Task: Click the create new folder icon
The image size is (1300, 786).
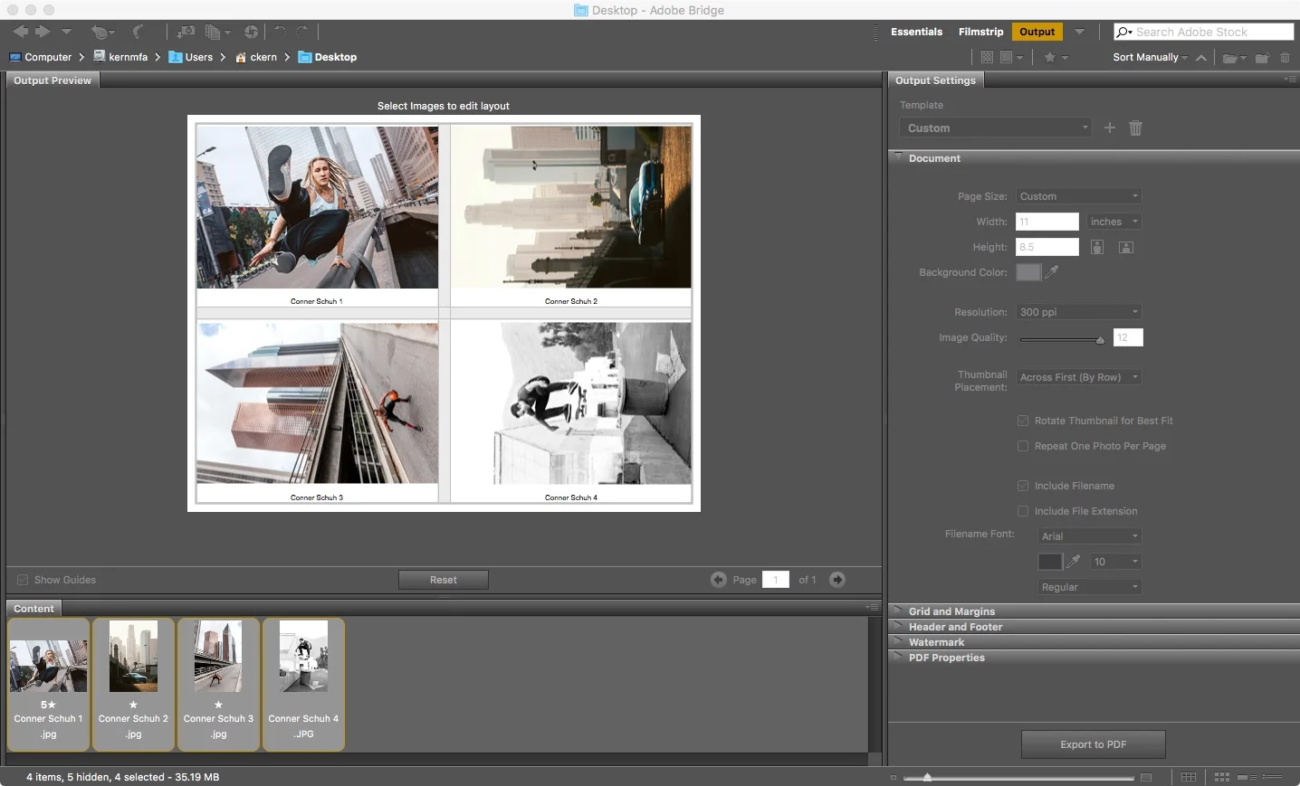Action: (1262, 57)
